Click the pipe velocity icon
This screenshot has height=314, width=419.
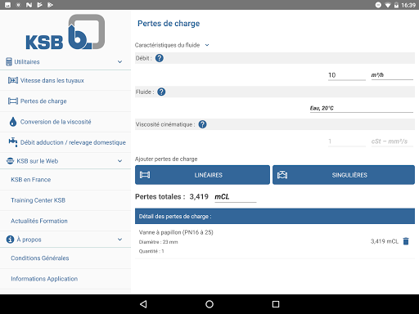coord(13,80)
